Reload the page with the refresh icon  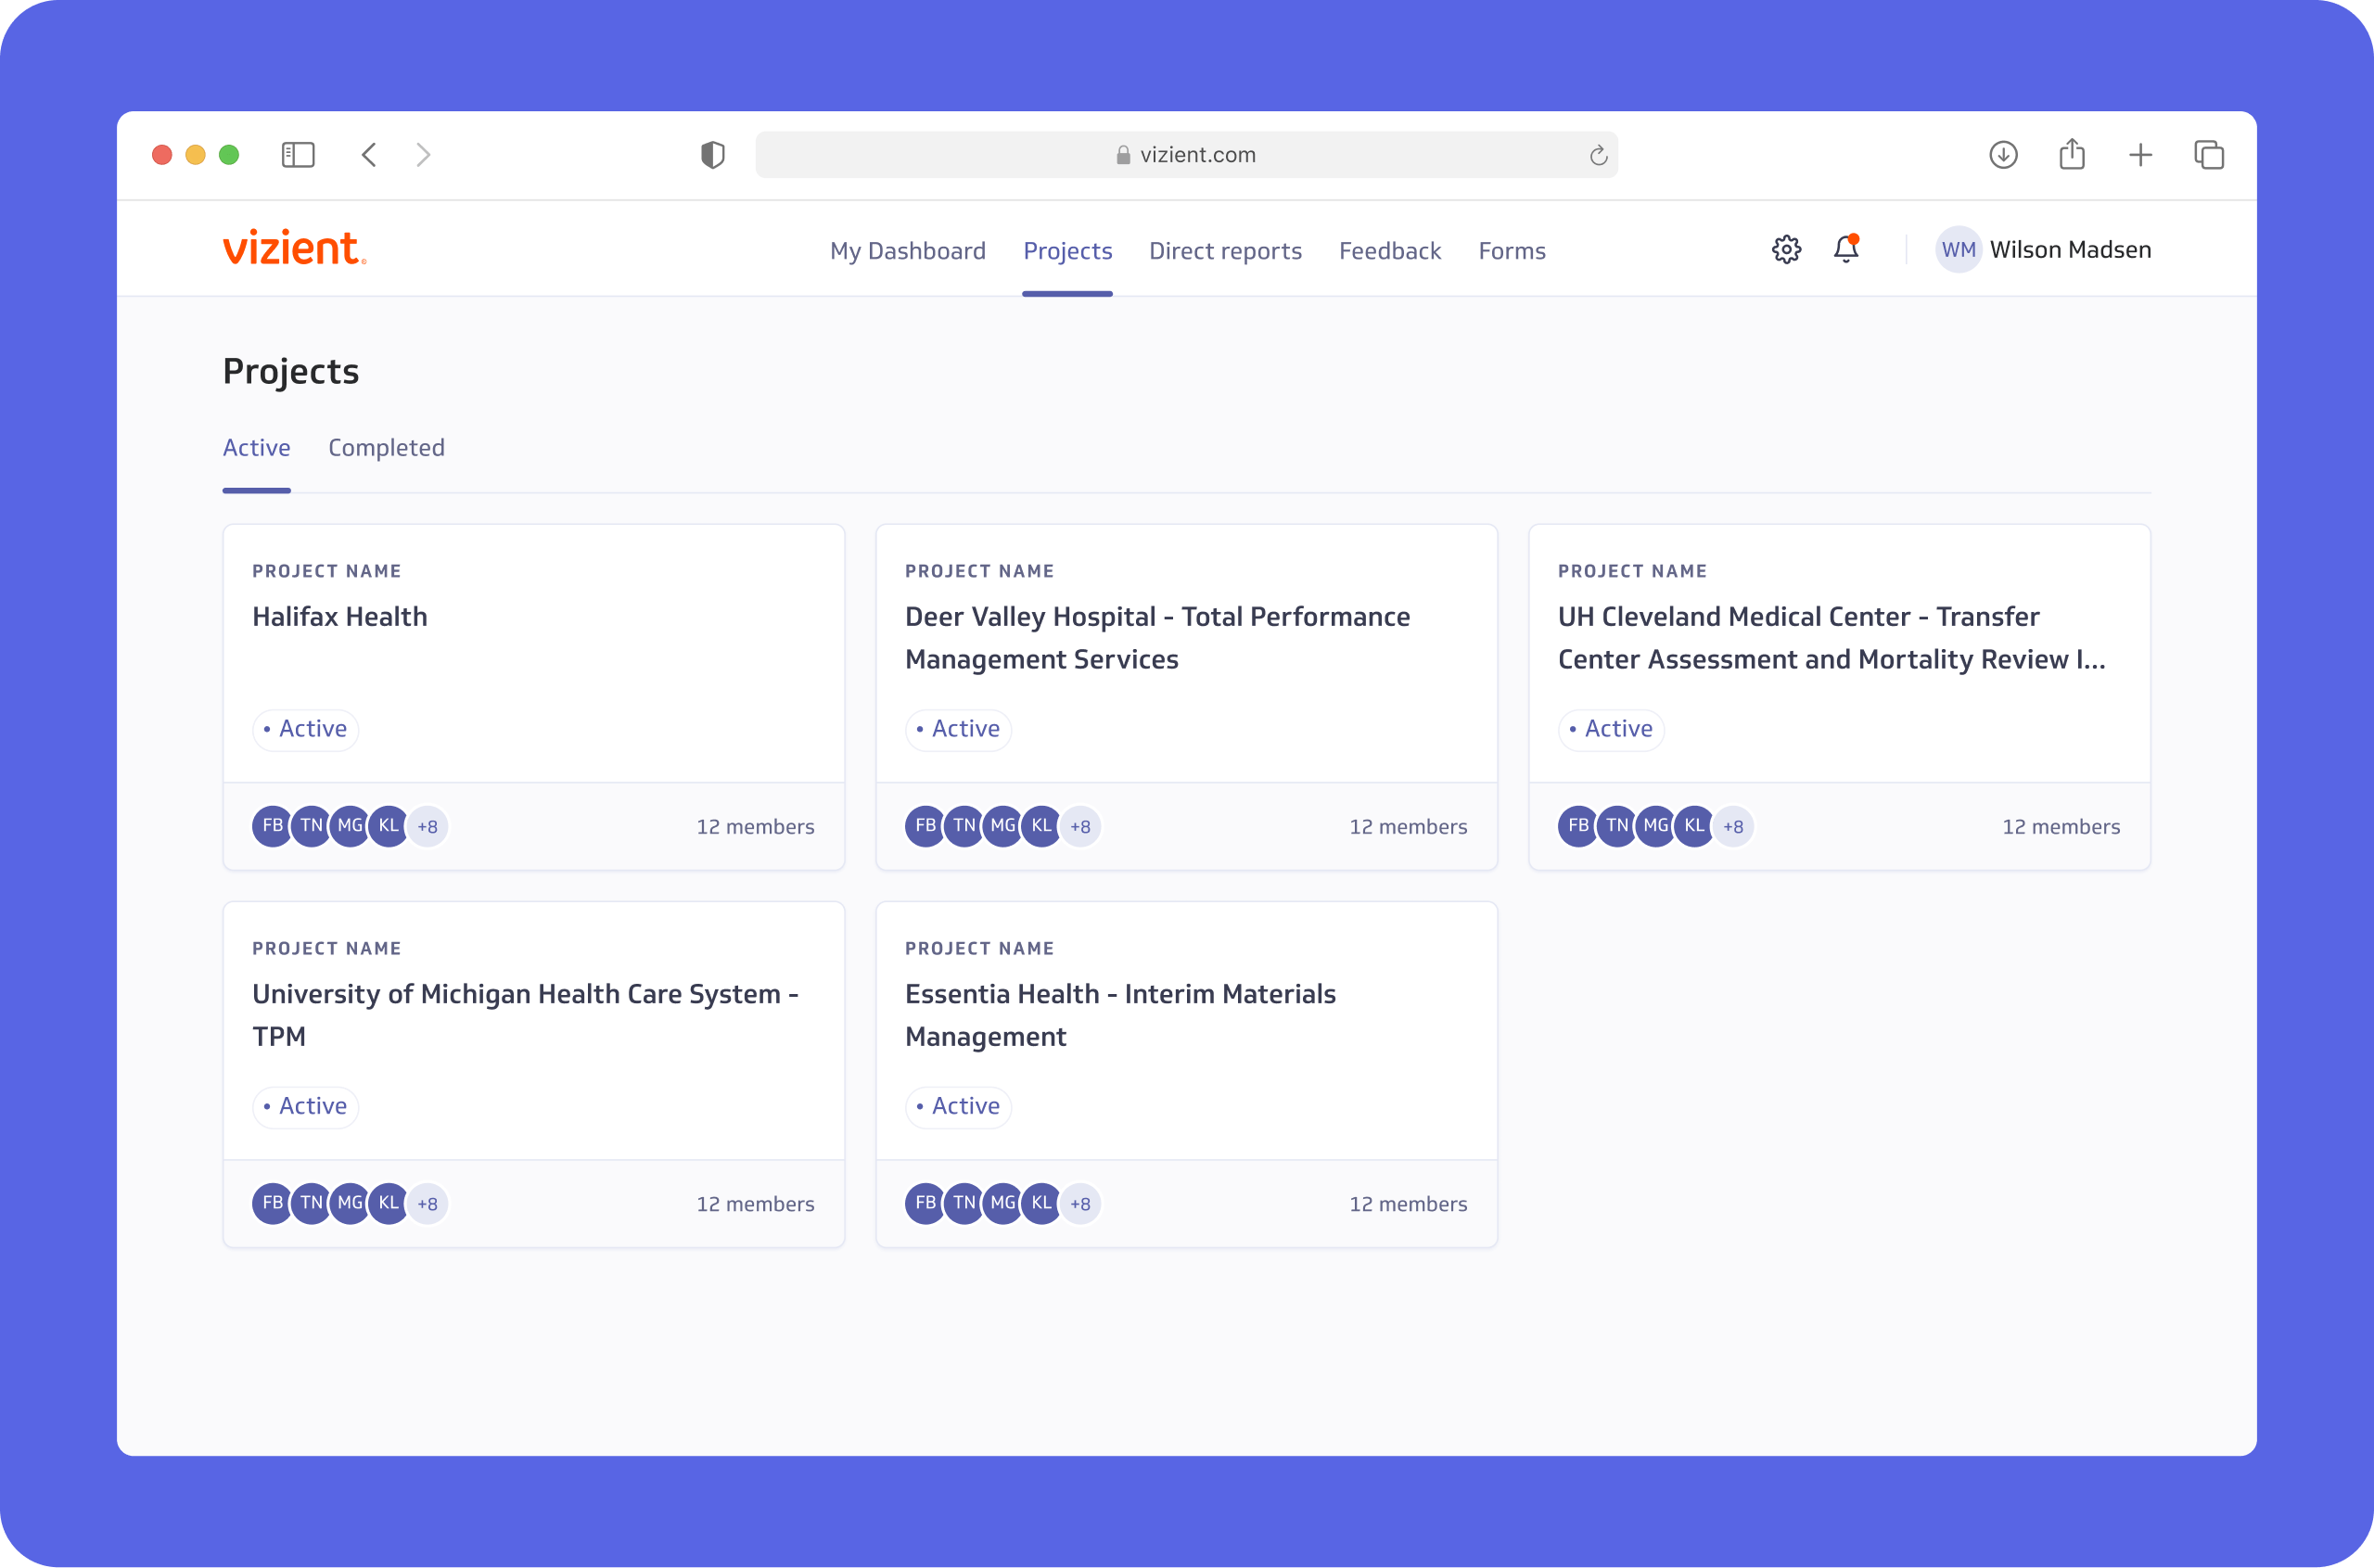[x=1598, y=155]
